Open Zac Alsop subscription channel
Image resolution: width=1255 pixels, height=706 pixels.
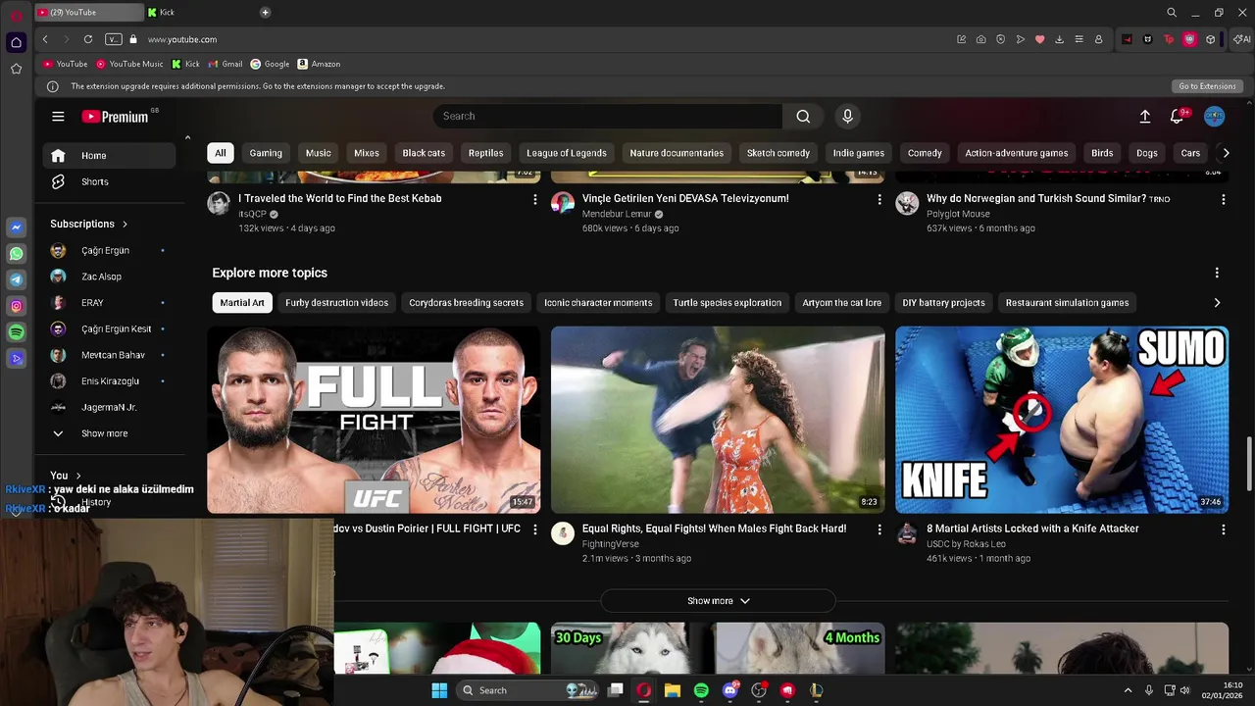(101, 277)
